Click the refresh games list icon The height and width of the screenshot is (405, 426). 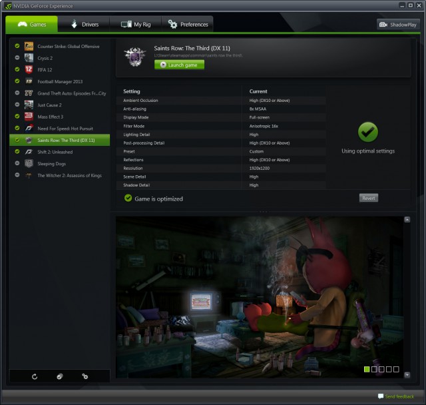[x=35, y=376]
